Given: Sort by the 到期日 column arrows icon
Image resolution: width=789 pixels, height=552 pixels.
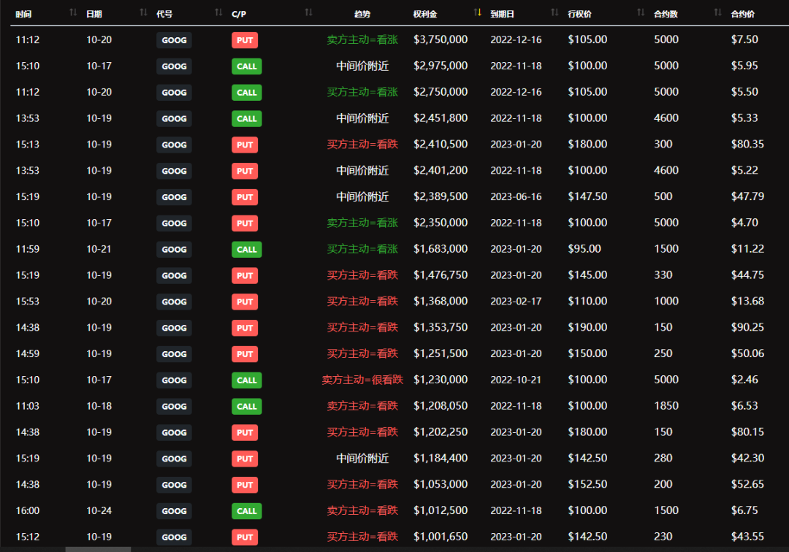Looking at the screenshot, I should tap(554, 12).
